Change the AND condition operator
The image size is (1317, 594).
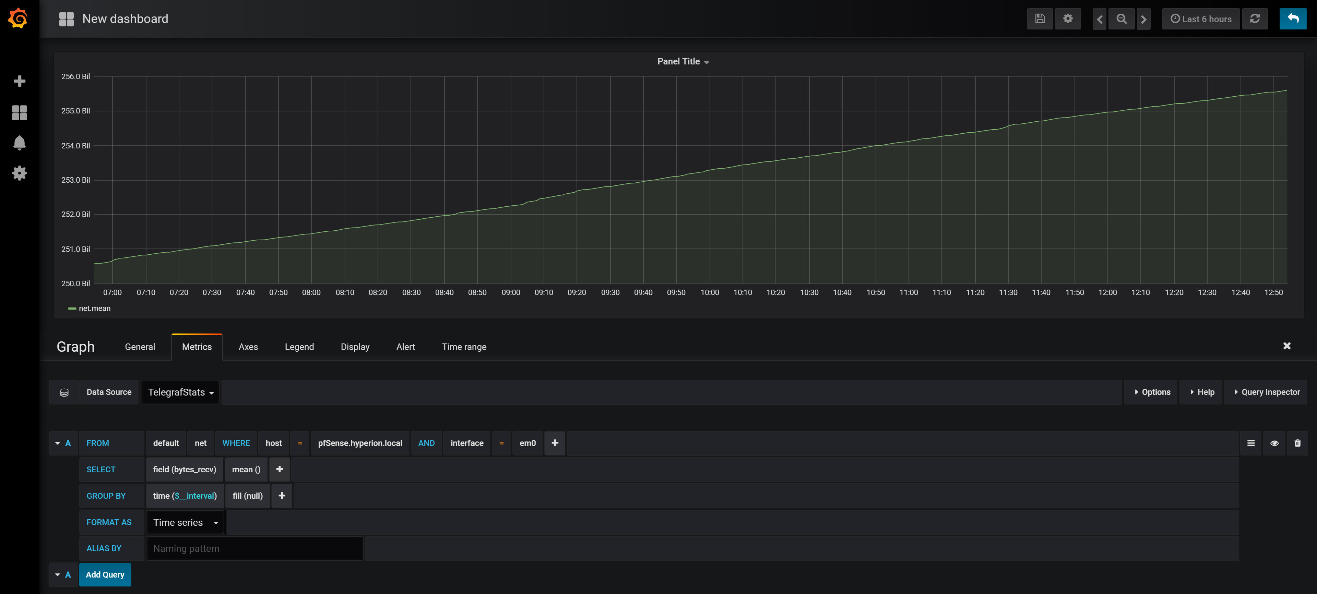click(x=426, y=443)
